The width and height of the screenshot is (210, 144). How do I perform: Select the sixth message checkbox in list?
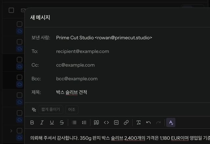click(20, 113)
